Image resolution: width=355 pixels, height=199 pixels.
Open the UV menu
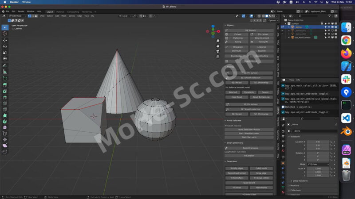click(93, 16)
